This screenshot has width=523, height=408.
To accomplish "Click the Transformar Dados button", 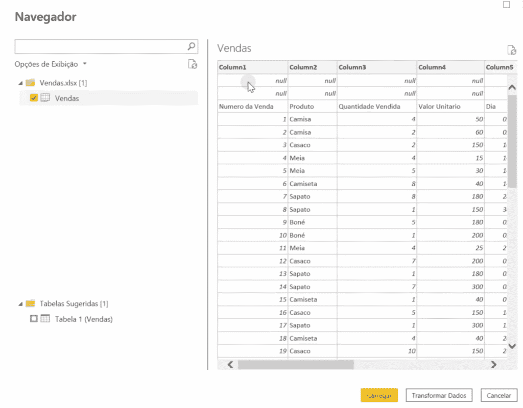I will tap(439, 395).
